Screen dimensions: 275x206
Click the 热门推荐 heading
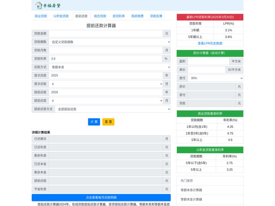coord(187,181)
